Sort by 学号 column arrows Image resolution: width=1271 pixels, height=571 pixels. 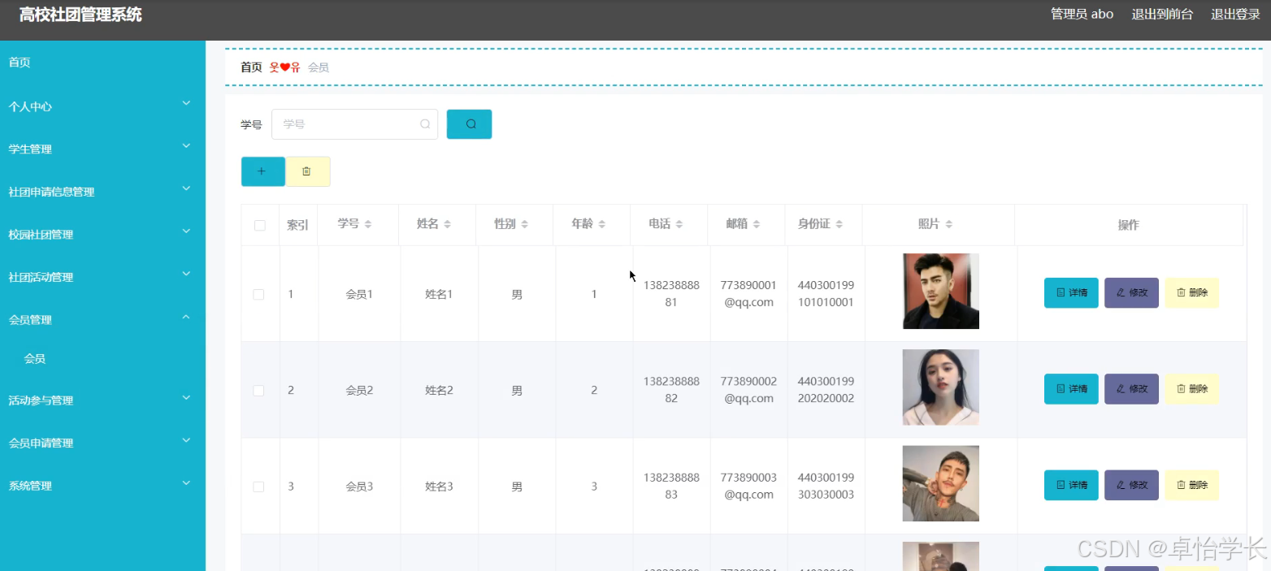tap(368, 224)
